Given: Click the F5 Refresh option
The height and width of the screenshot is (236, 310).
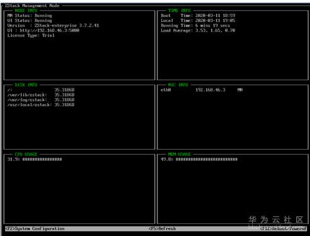Looking at the screenshot, I should (162, 228).
